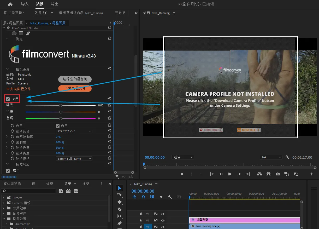
Task: Select the Pen tool in timeline toolbar
Action: pyautogui.click(x=120, y=223)
